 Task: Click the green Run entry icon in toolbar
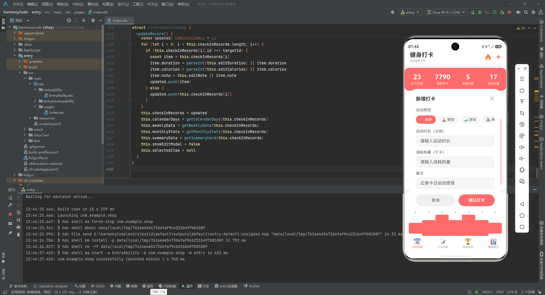[x=472, y=12]
